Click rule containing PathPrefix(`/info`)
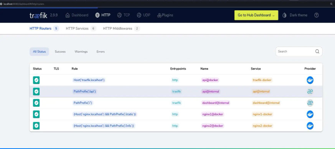 click(x=104, y=126)
